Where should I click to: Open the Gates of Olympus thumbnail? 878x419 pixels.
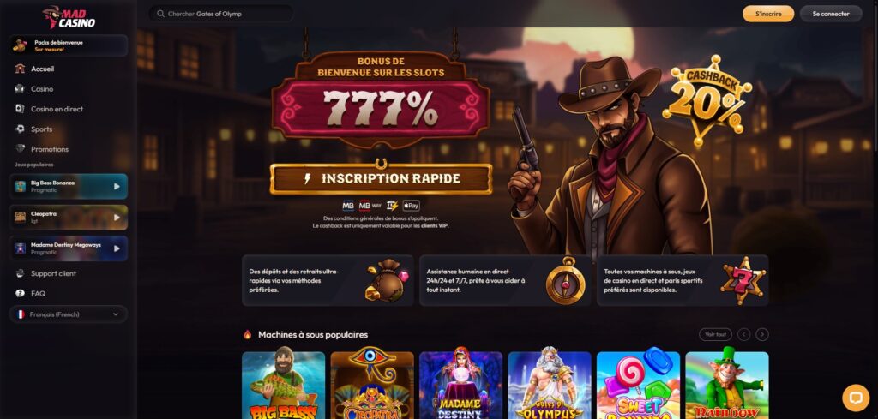coord(550,386)
